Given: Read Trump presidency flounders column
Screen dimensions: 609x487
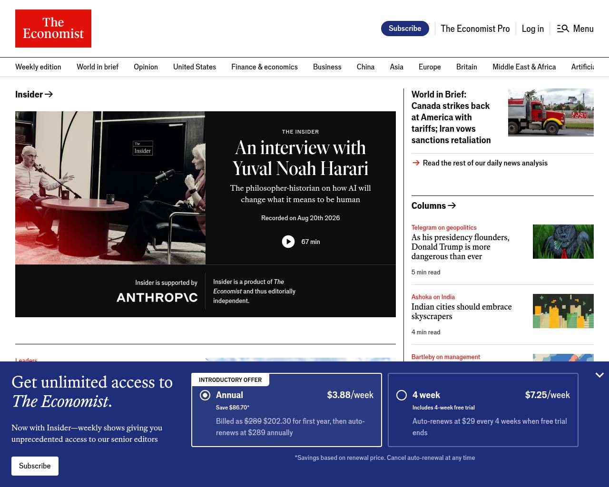Looking at the screenshot, I should coord(461,247).
